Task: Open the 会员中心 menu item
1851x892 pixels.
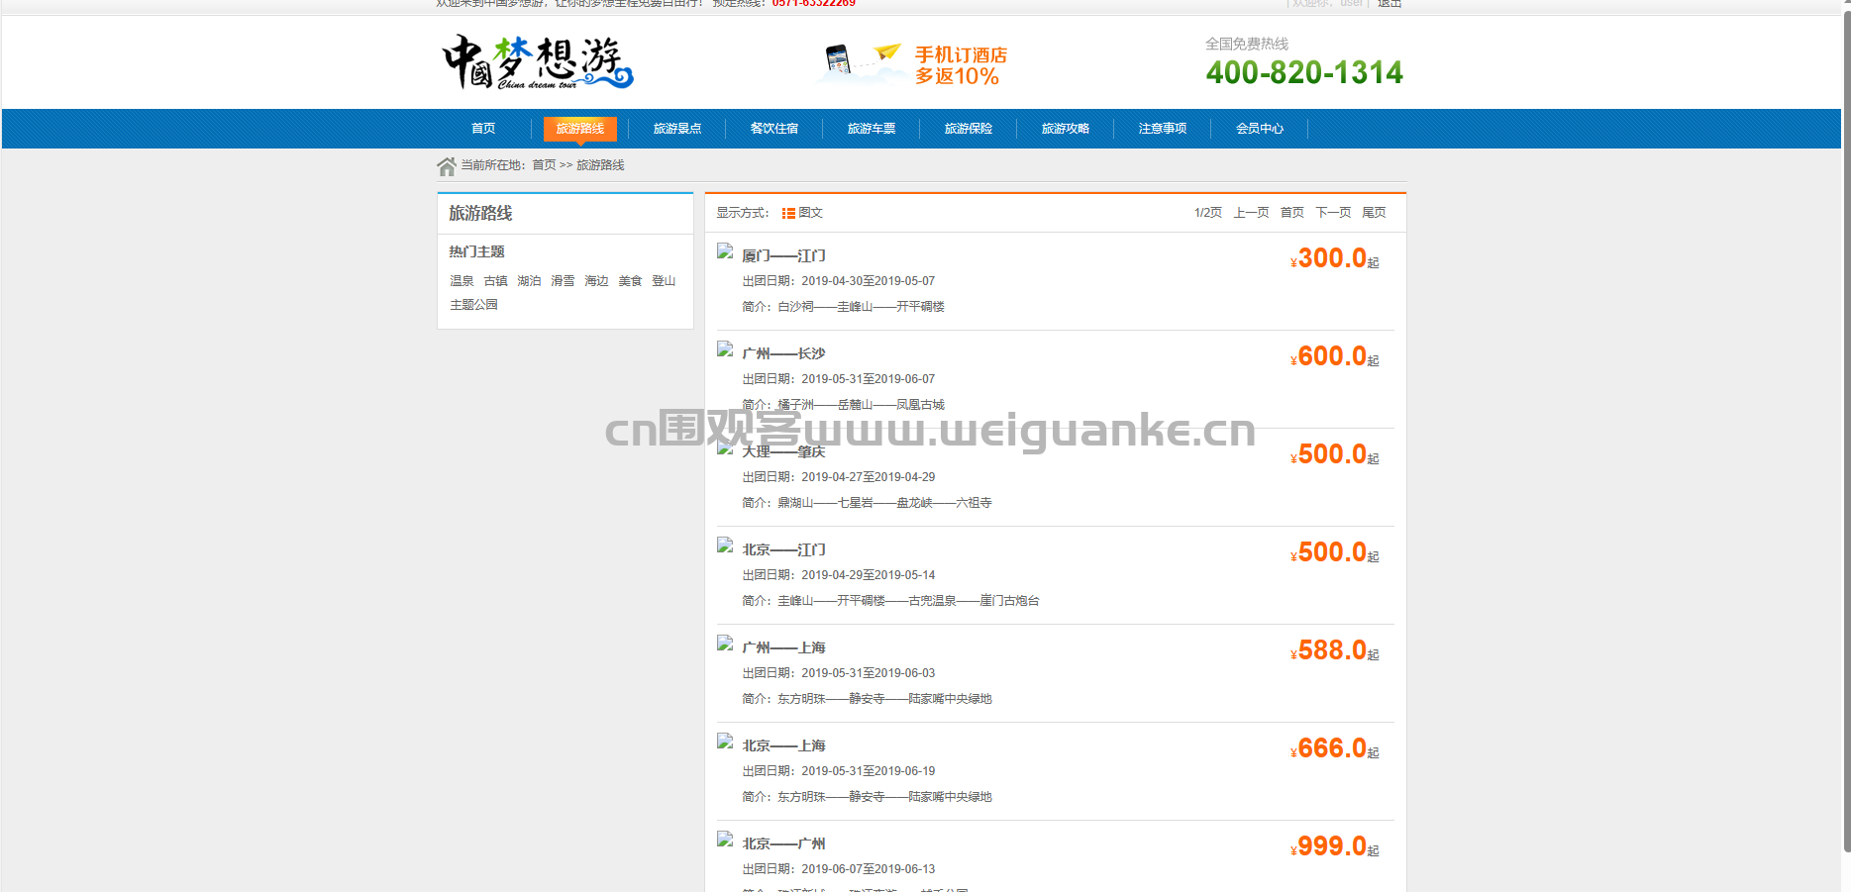Action: coord(1260,129)
